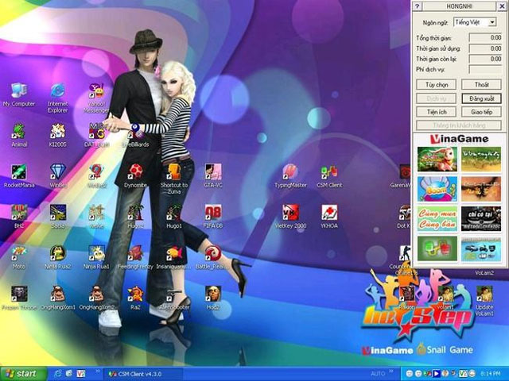
Task: Select the CSM Client desktop shortcut
Action: [x=329, y=176]
